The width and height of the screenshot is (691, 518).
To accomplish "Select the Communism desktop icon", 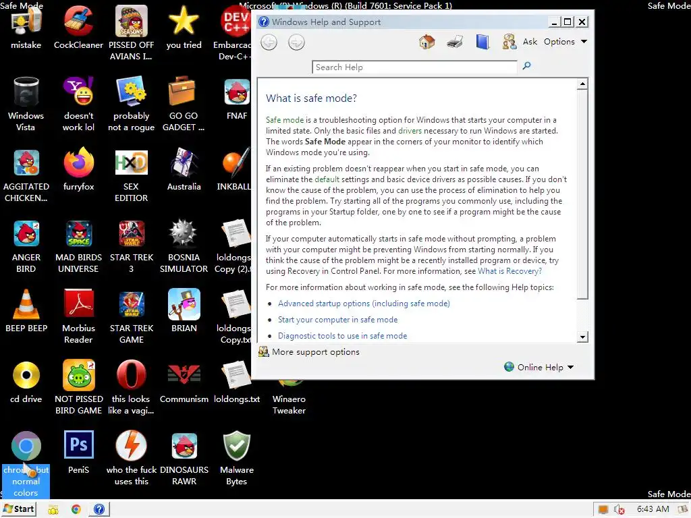I will coord(184,382).
